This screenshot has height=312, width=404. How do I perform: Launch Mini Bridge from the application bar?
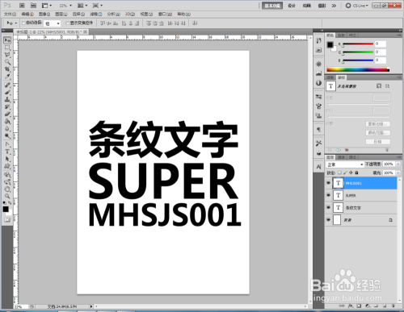pyautogui.click(x=33, y=6)
